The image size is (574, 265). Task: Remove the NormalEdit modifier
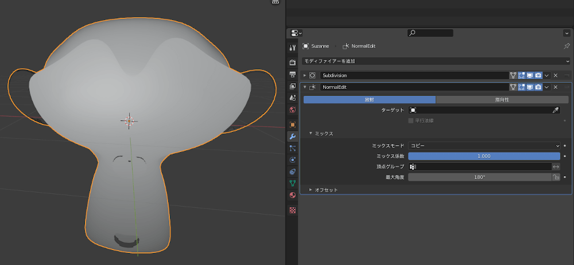click(x=555, y=87)
